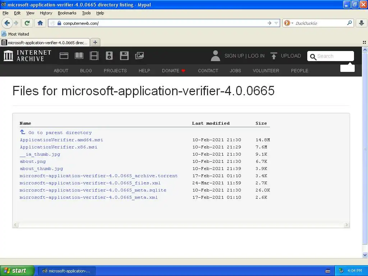
Task: Open the CONTACT nav link
Action: (x=208, y=71)
